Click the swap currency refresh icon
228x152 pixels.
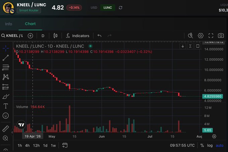click(x=120, y=8)
